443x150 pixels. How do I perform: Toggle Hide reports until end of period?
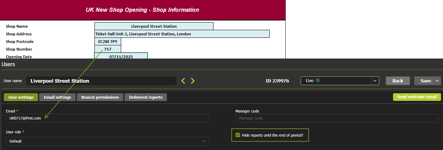[238, 135]
